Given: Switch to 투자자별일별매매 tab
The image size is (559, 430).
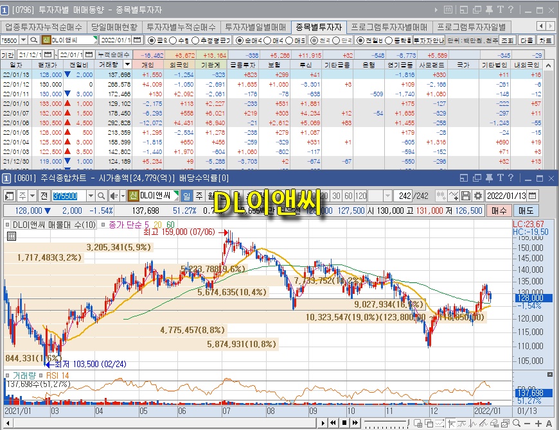Looking at the screenshot, I should tap(255, 28).
